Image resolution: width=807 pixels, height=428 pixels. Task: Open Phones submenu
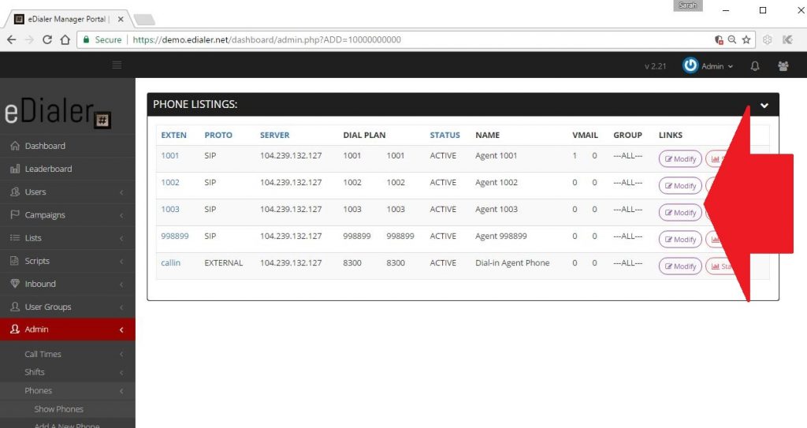[x=68, y=391]
